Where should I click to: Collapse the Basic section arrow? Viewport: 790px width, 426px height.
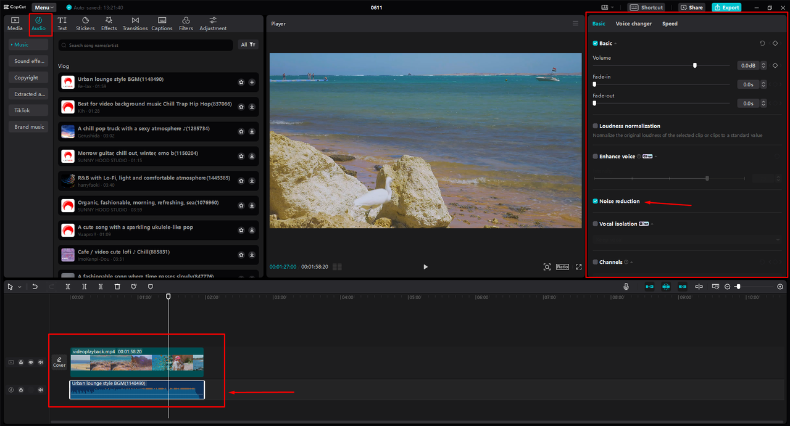615,44
